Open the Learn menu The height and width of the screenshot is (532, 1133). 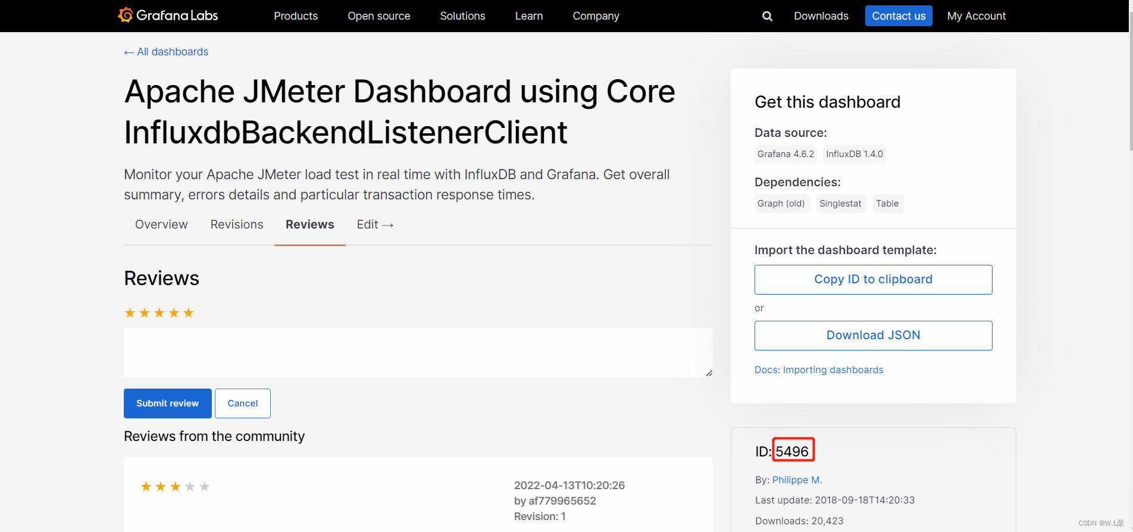(529, 16)
